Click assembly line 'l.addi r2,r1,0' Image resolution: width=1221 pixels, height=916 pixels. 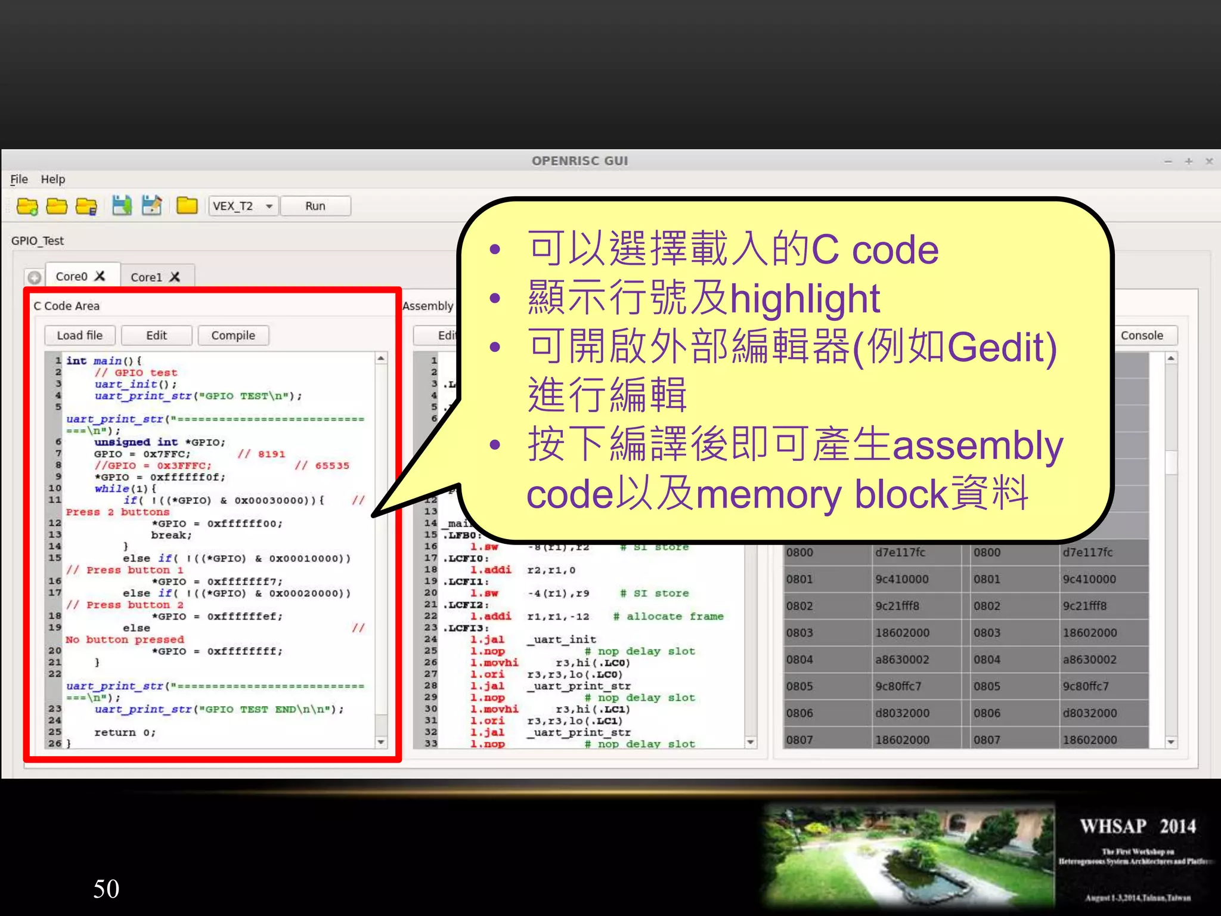[522, 570]
